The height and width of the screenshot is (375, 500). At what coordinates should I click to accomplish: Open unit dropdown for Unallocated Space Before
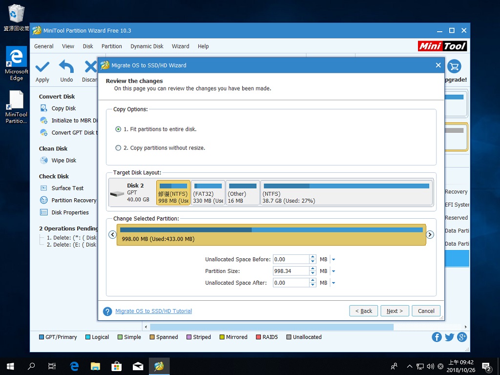[333, 260]
